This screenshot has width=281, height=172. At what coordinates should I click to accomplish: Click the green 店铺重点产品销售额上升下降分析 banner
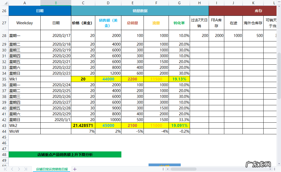[x=65, y=155]
